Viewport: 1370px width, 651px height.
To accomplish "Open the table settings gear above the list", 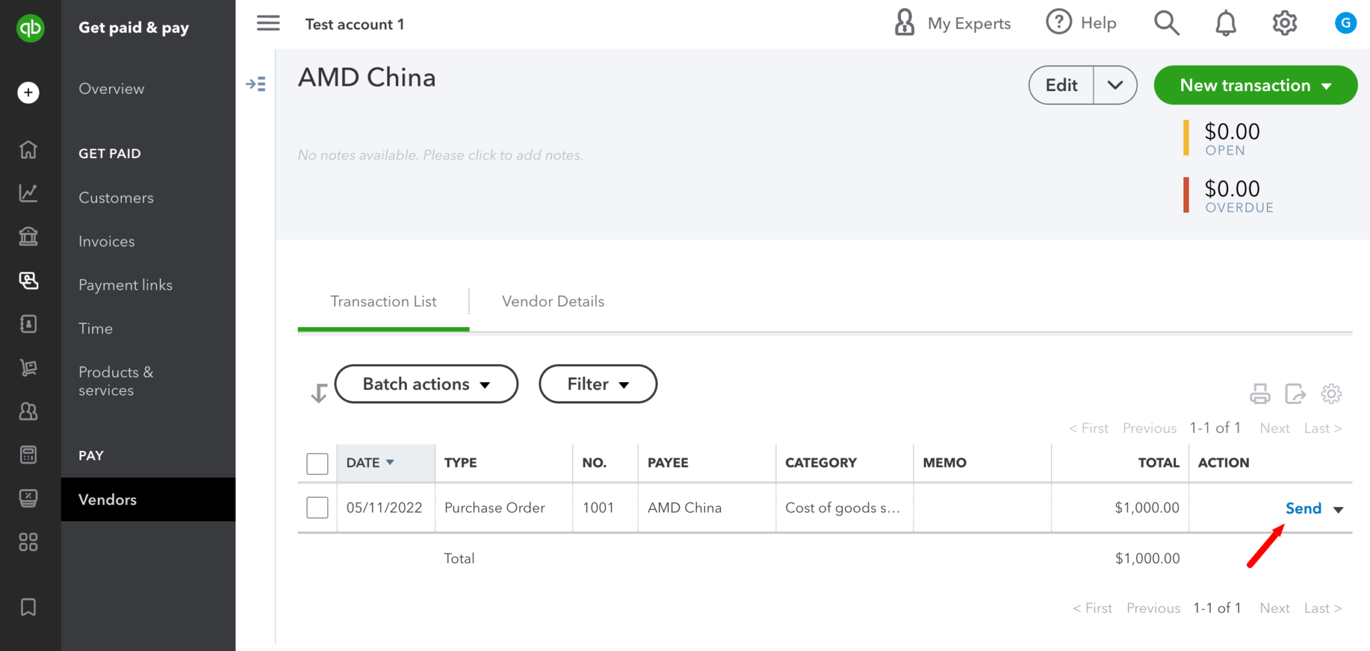I will 1332,394.
